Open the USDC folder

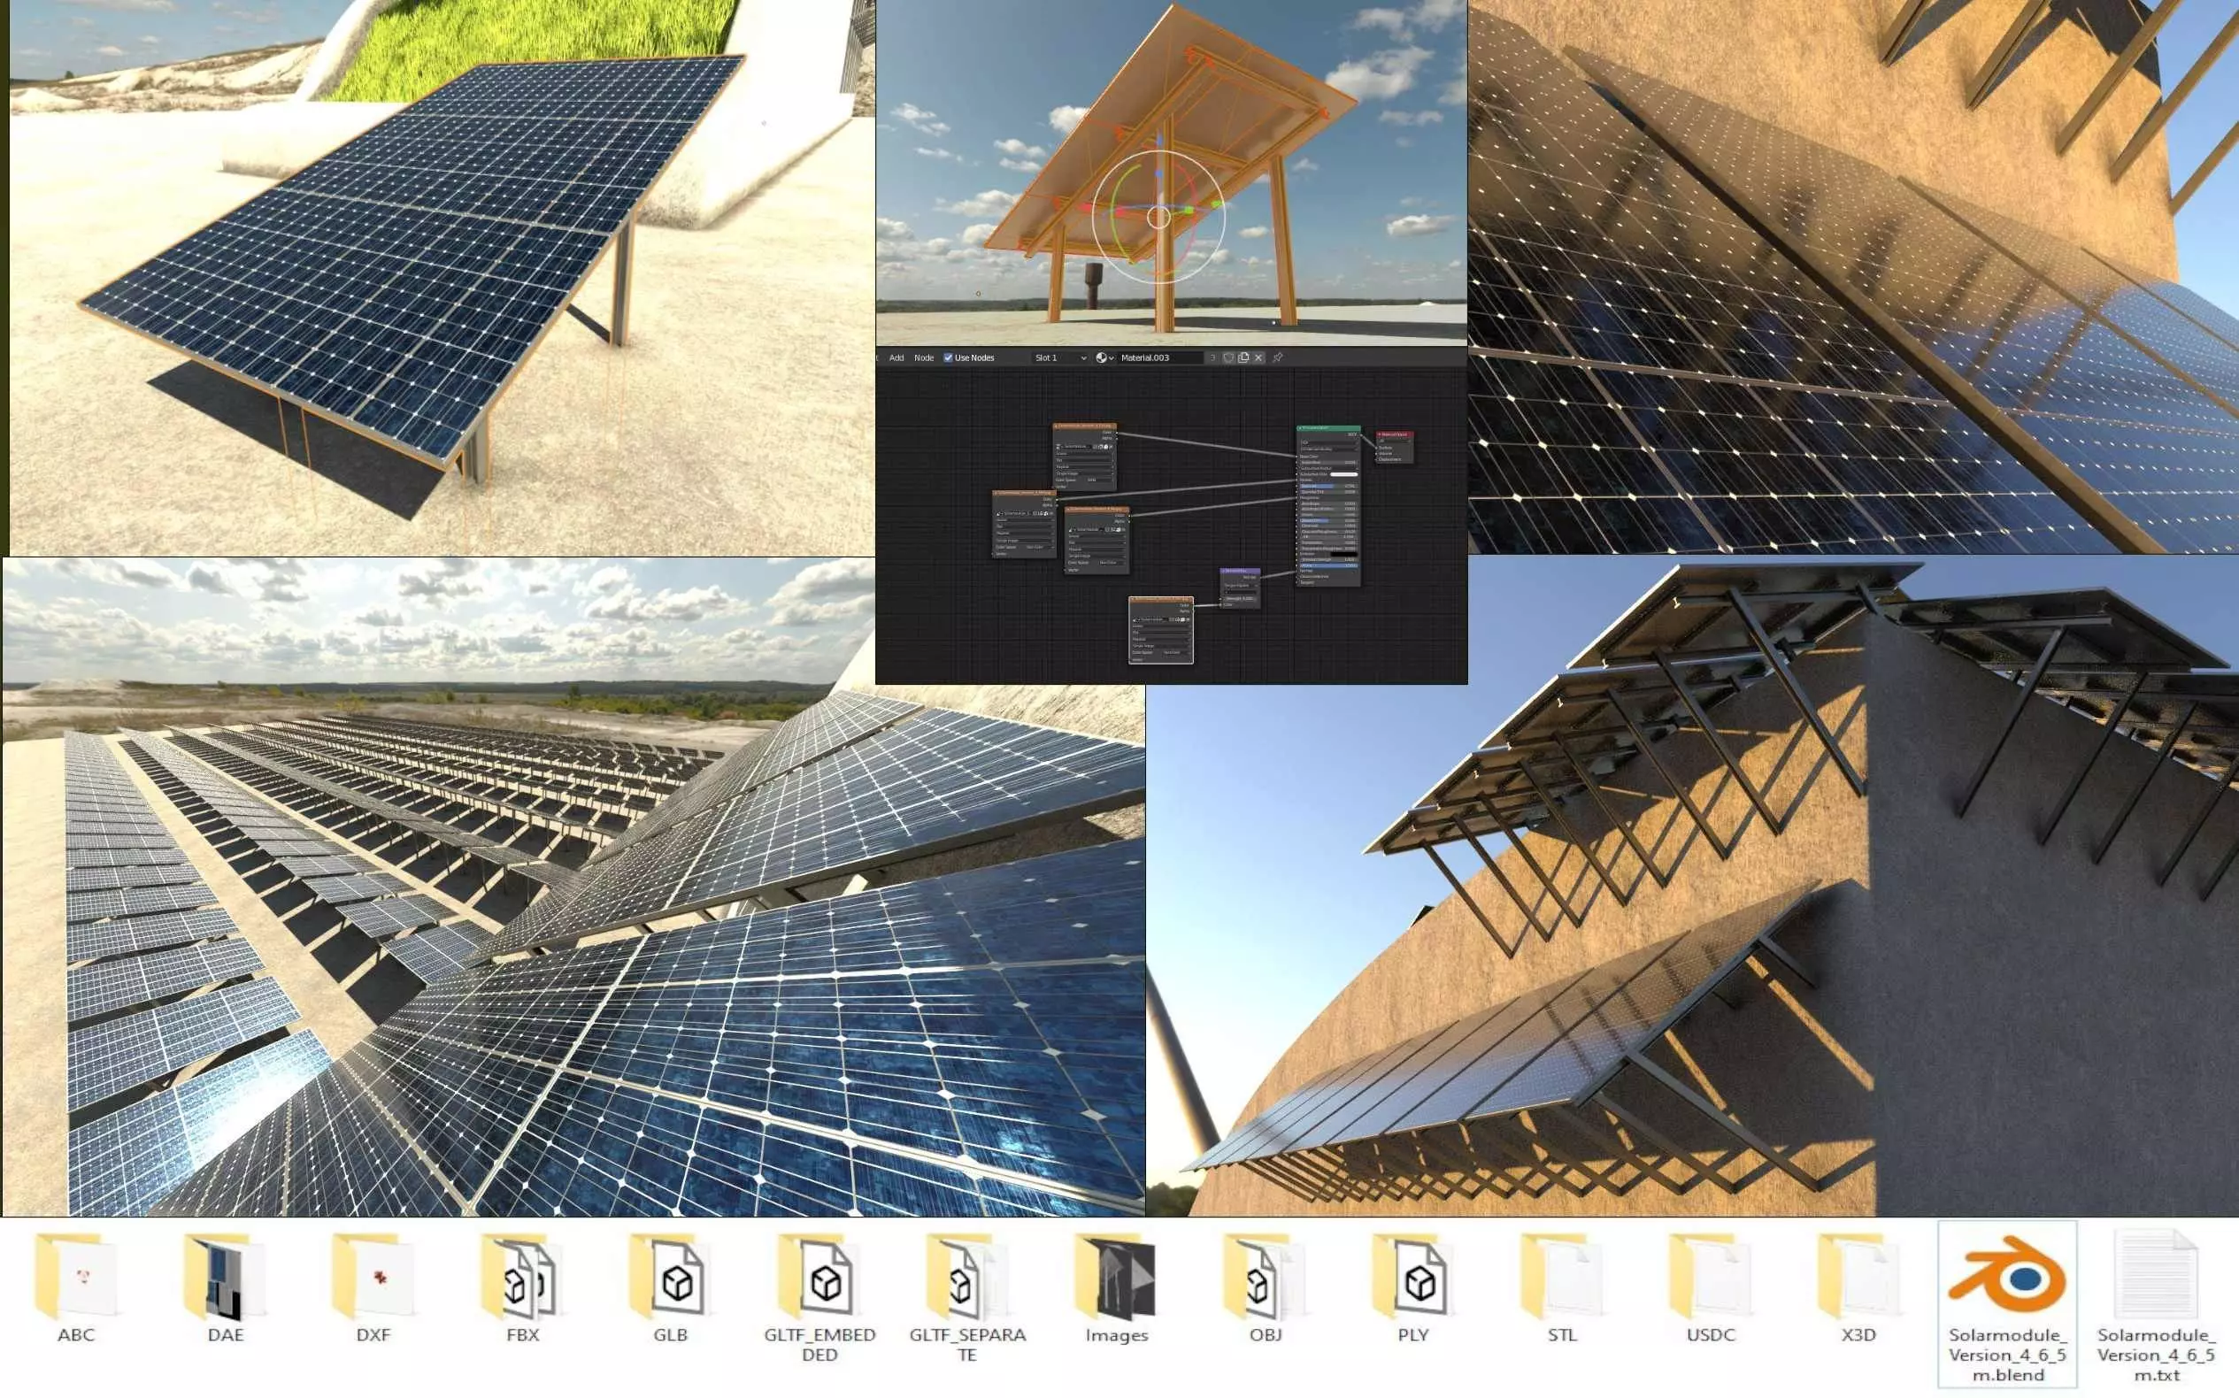1710,1289
